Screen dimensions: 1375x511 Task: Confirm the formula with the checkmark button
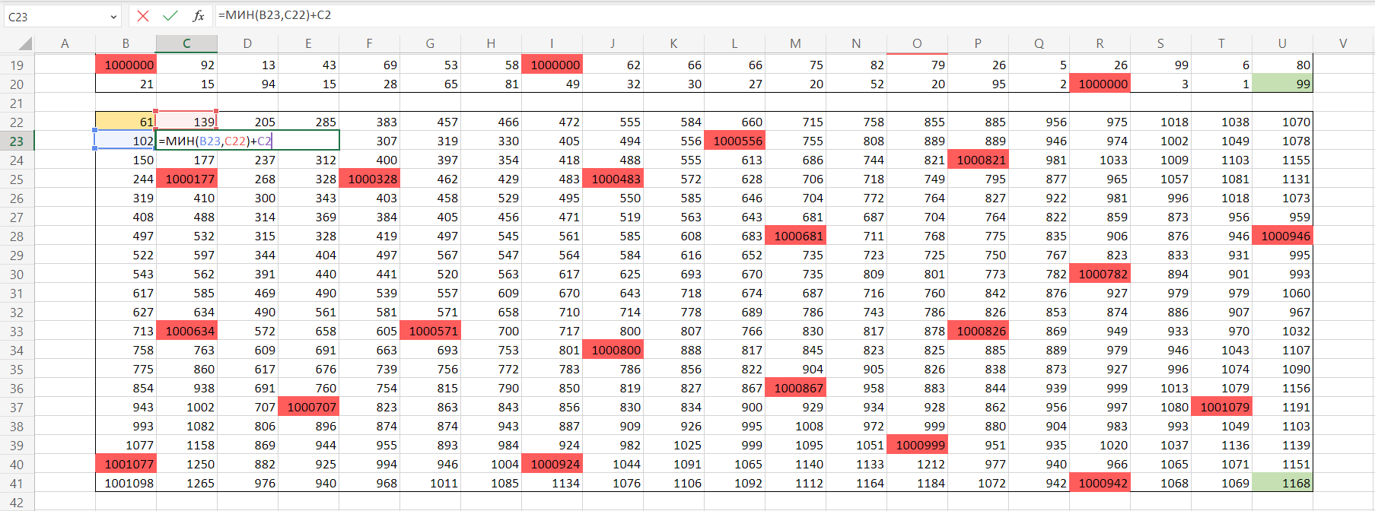[170, 15]
